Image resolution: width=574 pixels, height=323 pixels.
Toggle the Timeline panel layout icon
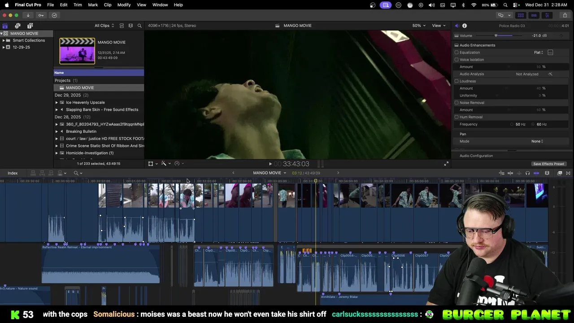[x=534, y=15]
